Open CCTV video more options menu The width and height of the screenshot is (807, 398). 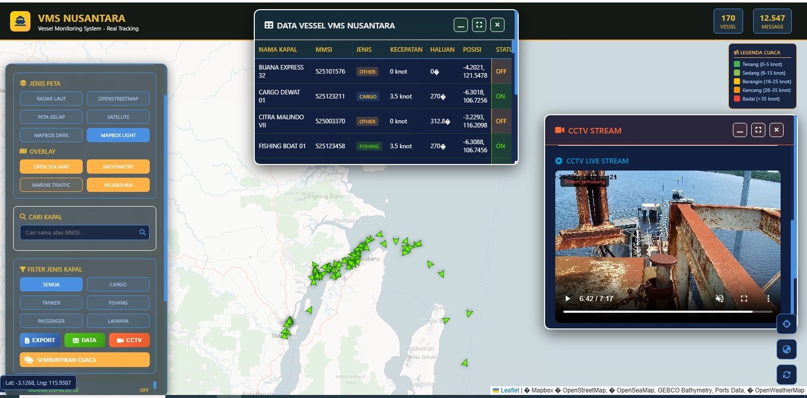tap(768, 298)
